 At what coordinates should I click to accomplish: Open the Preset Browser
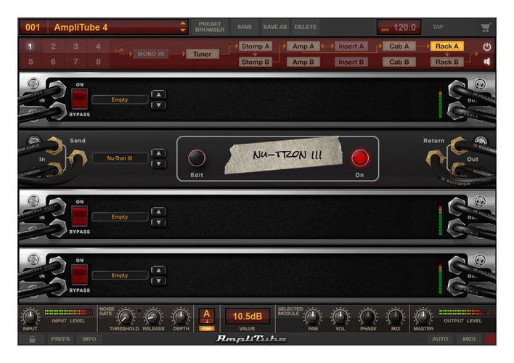click(210, 27)
